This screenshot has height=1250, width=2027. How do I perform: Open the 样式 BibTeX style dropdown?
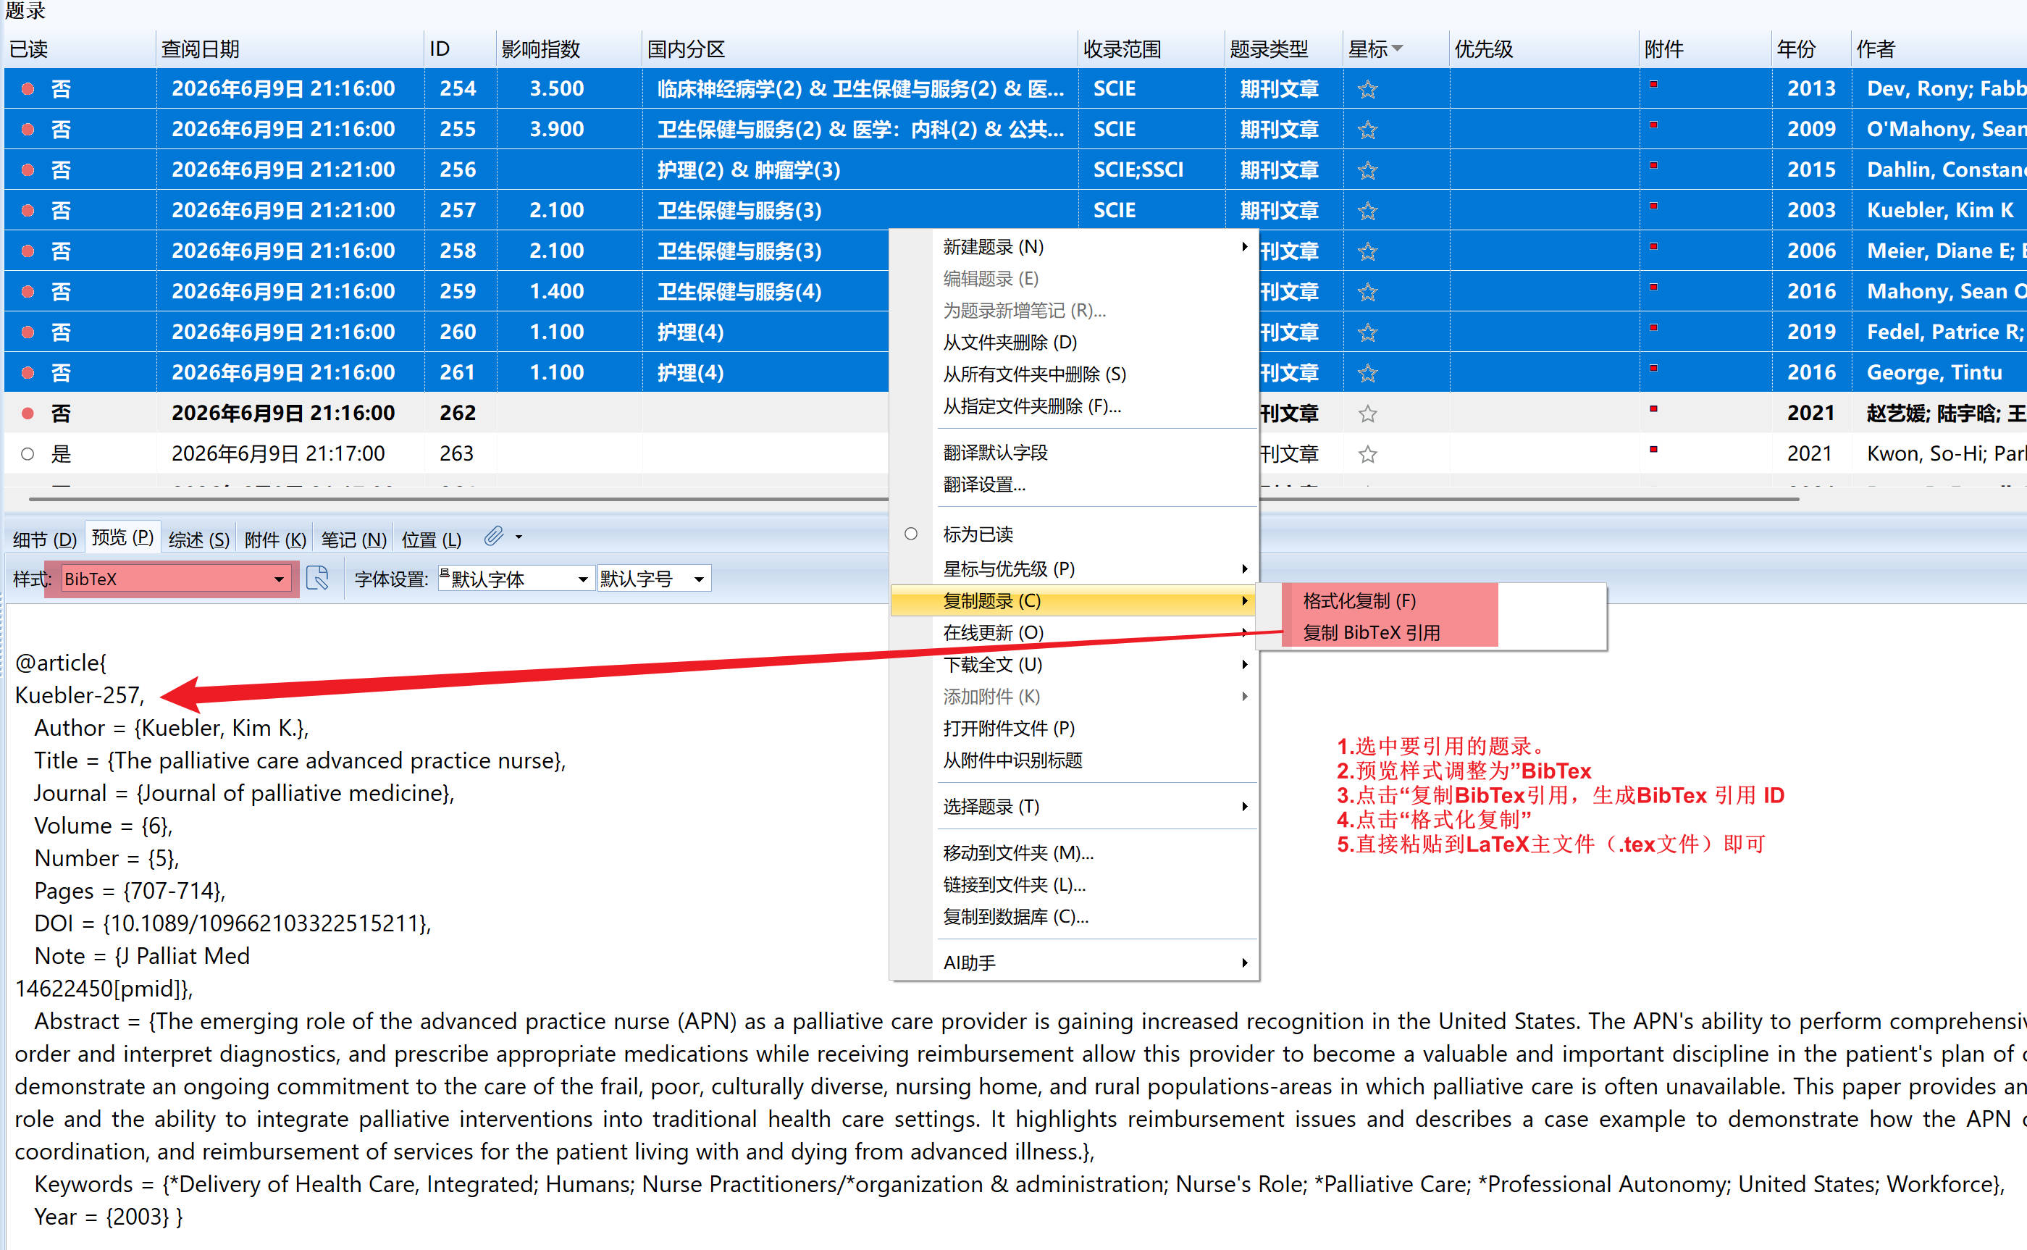click(x=280, y=579)
